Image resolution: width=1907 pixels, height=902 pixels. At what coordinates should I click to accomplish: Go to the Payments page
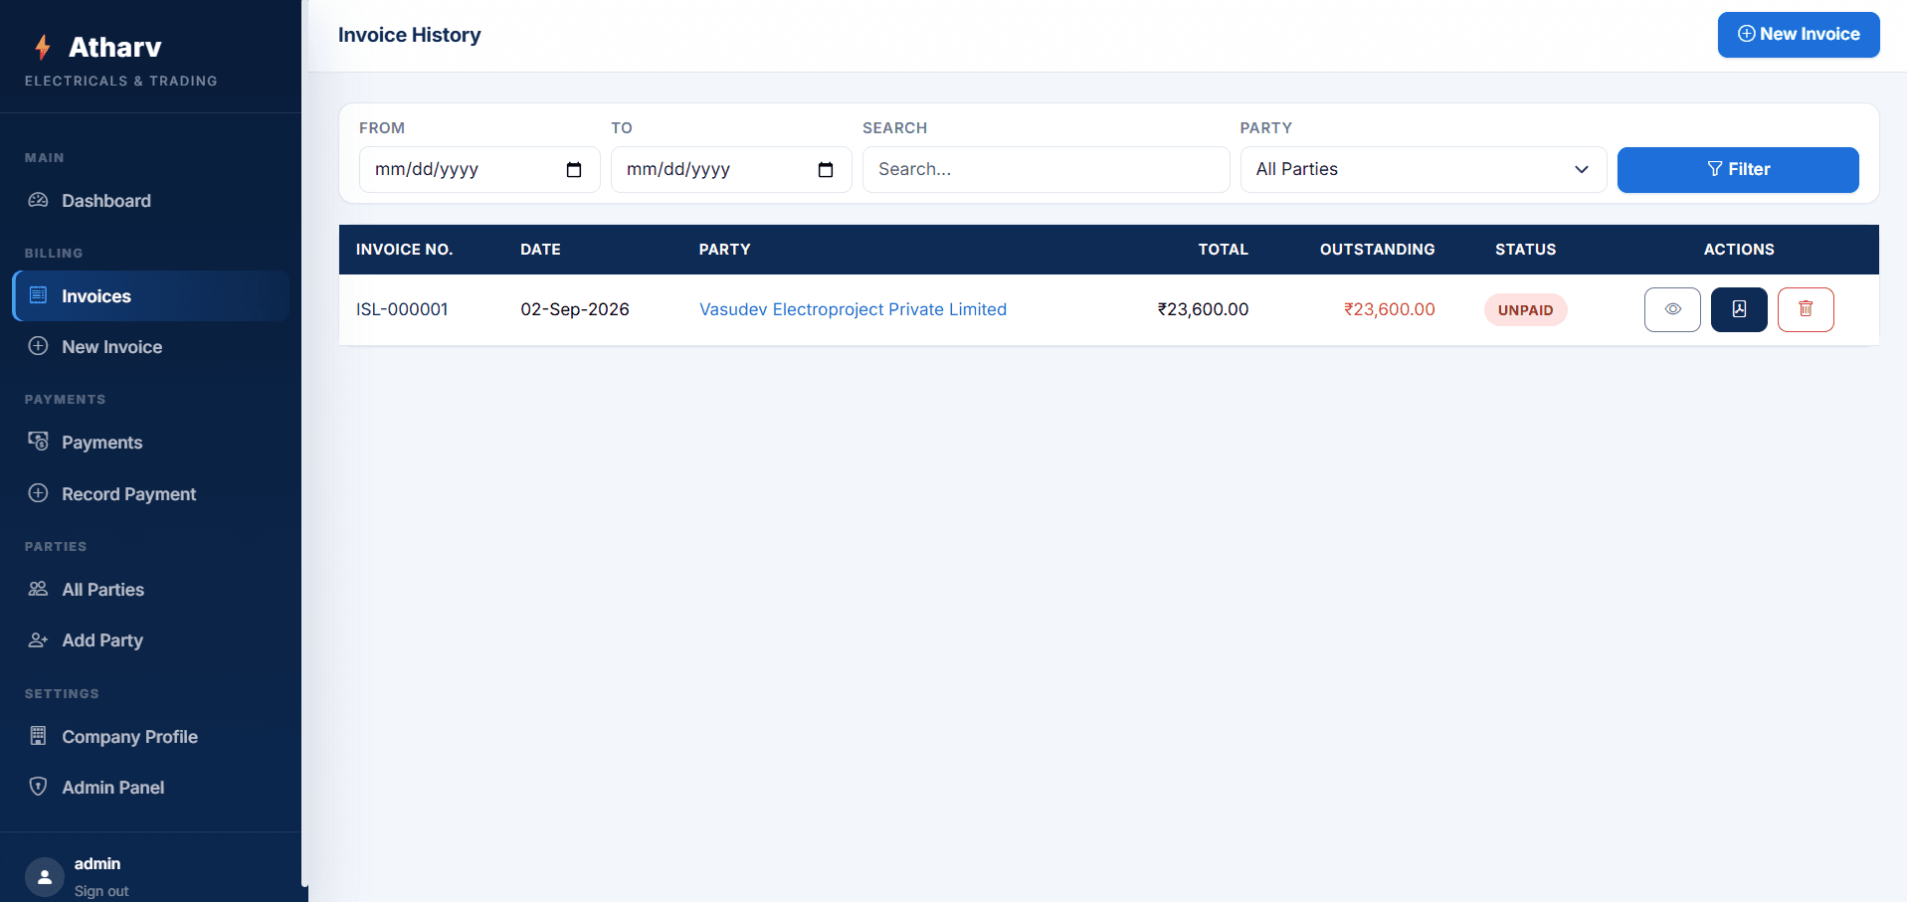click(x=150, y=443)
